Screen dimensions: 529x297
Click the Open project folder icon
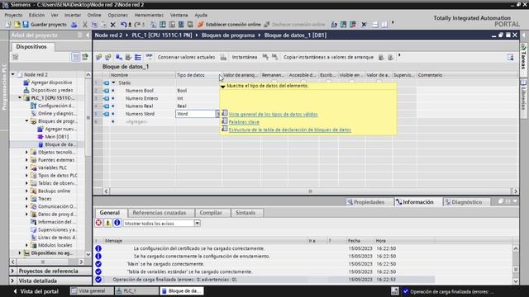point(17,25)
